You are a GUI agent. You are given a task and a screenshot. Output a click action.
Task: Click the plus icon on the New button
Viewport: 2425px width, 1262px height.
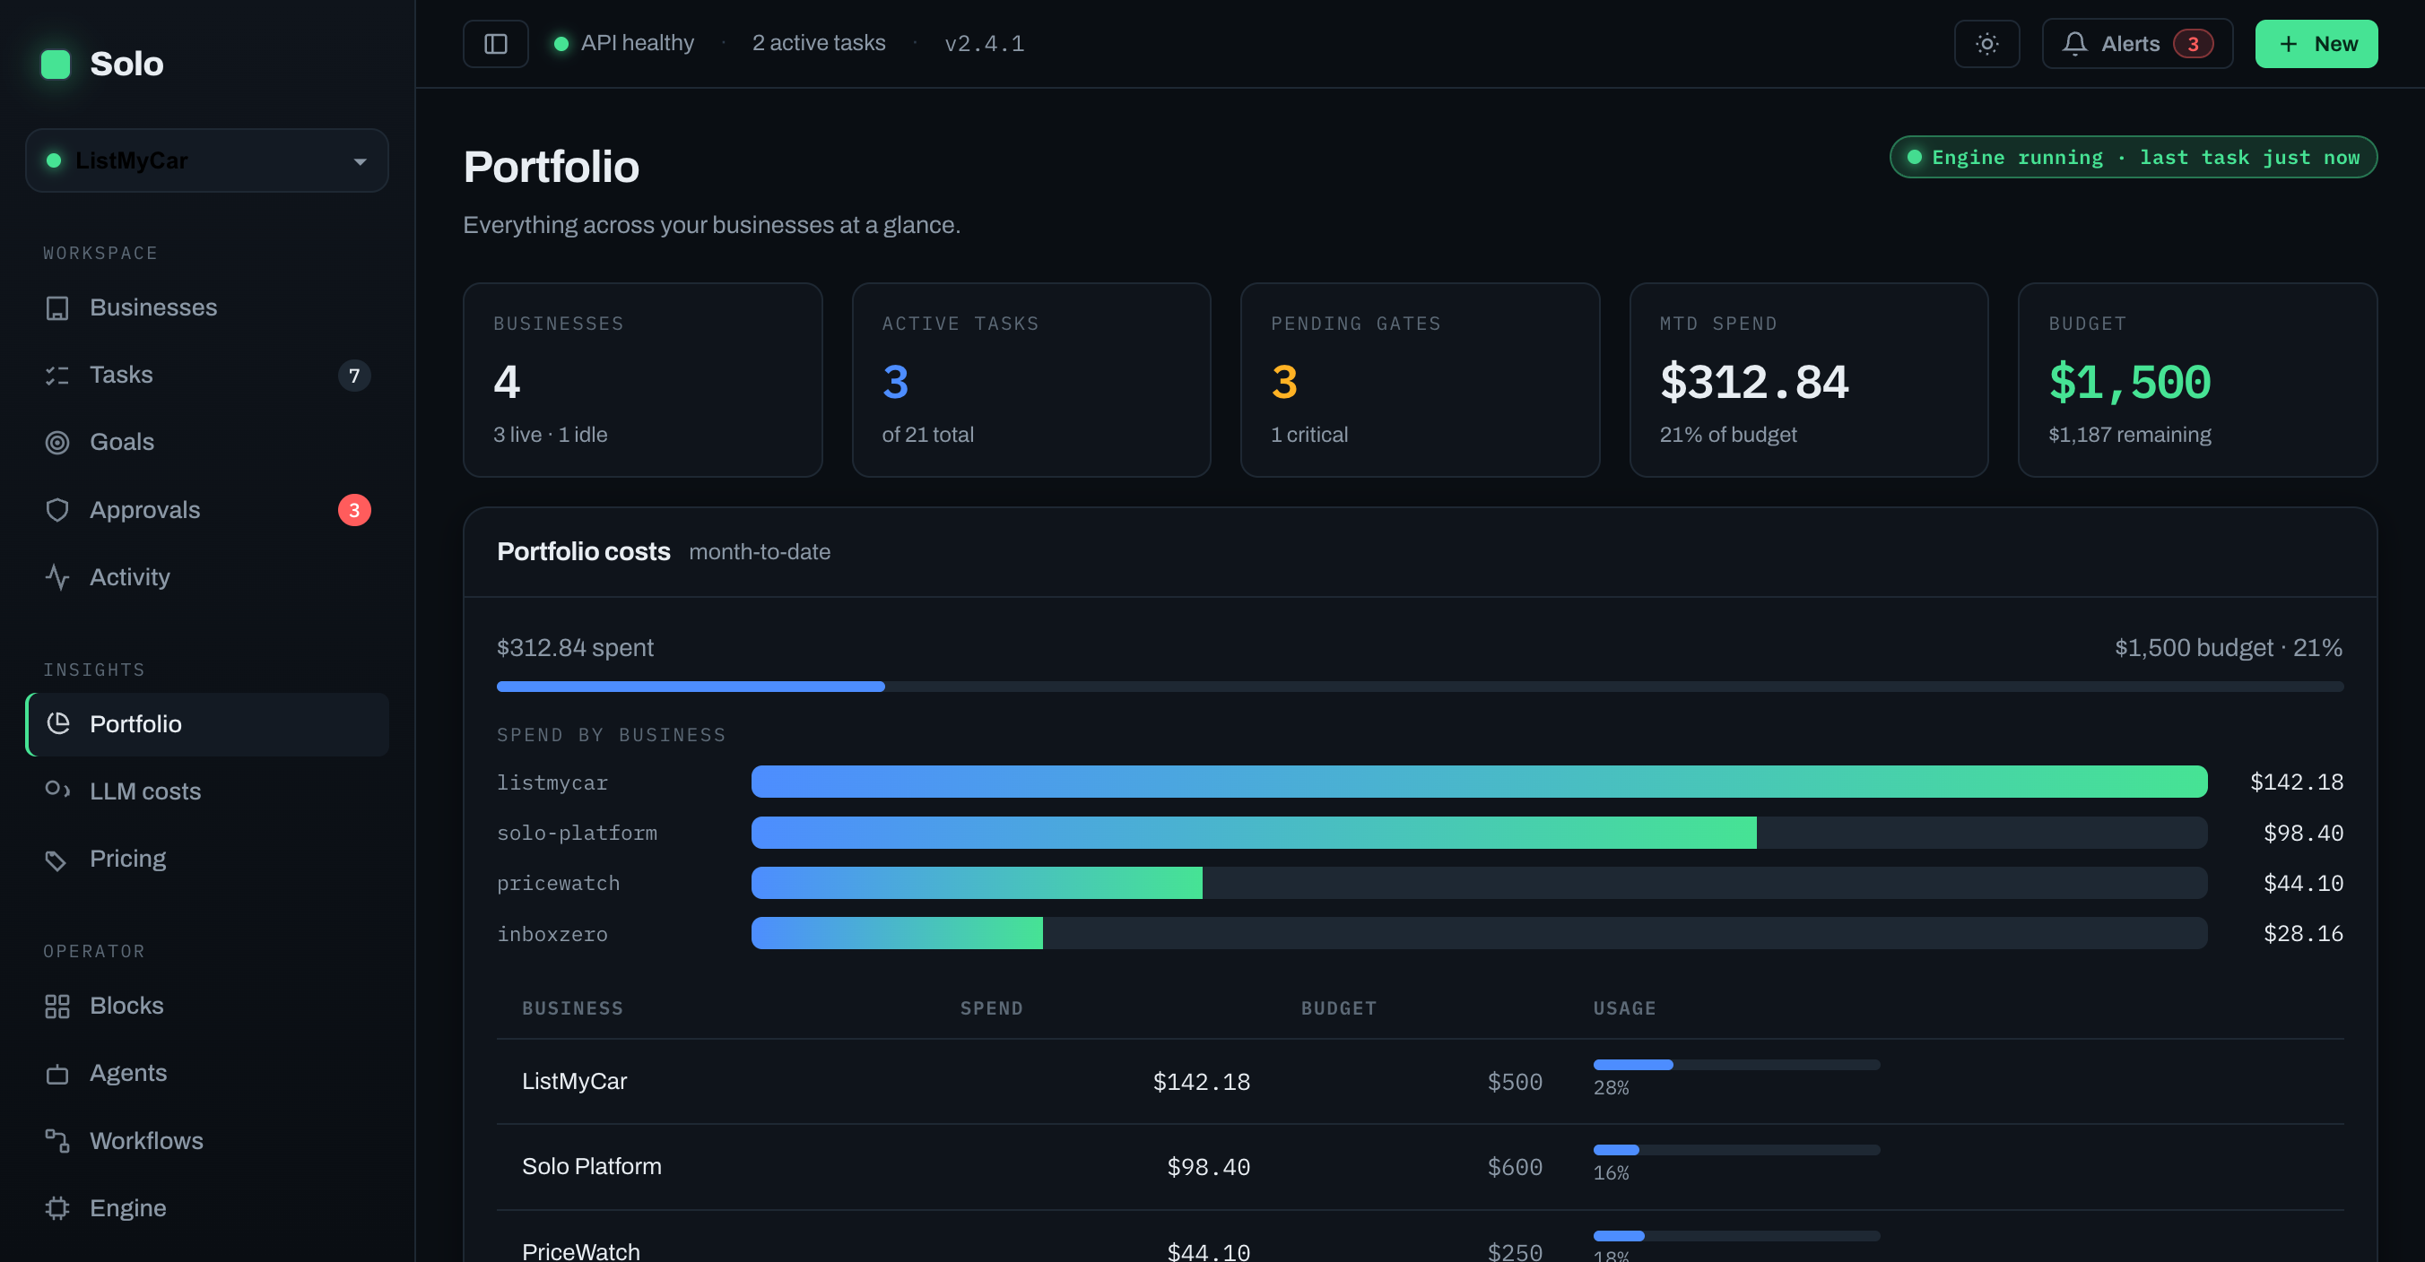[x=2288, y=43]
